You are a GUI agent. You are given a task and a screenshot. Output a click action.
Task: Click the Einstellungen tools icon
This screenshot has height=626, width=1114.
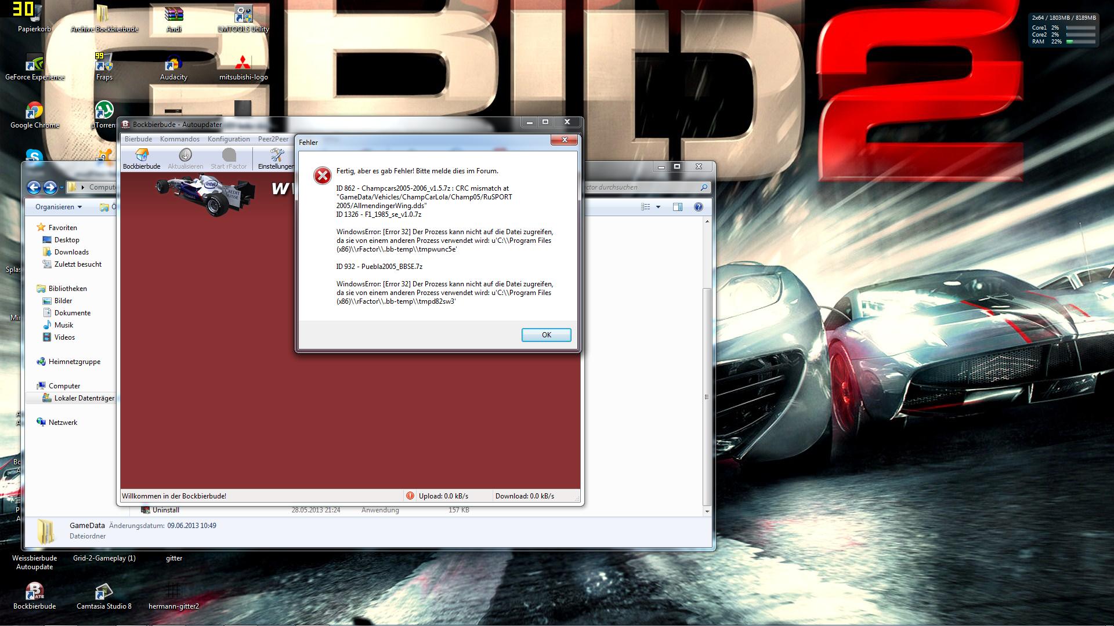(x=277, y=155)
